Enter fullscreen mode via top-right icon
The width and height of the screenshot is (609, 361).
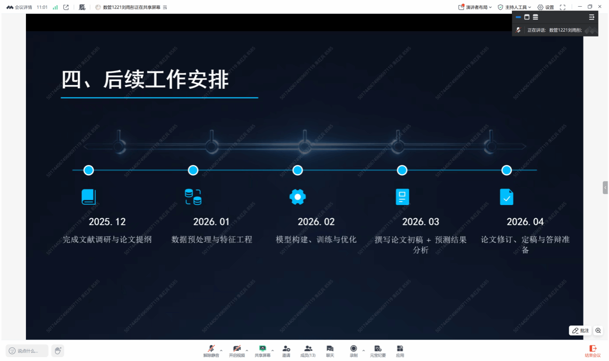pyautogui.click(x=562, y=7)
